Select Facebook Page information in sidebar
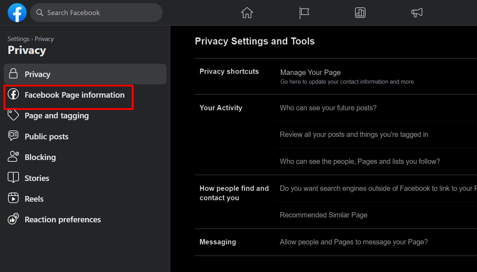477x272 pixels. 74,95
